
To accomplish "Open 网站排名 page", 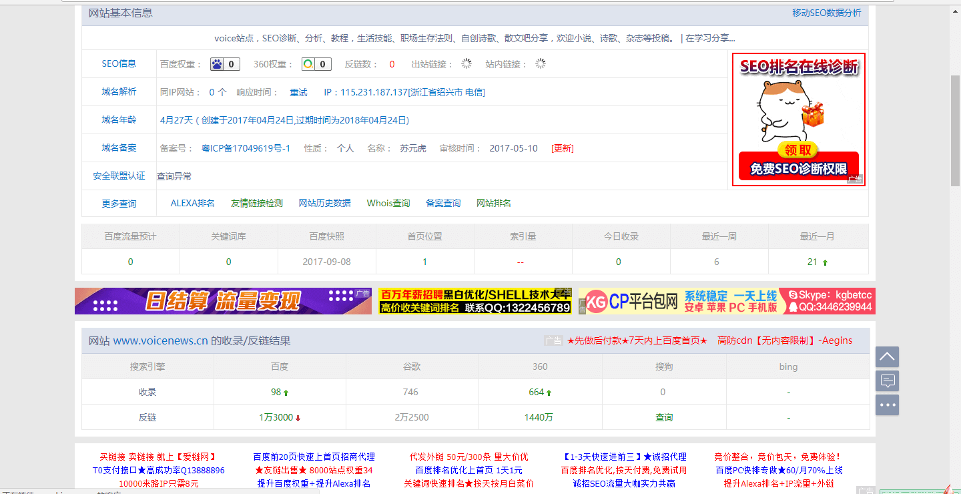I will click(494, 203).
